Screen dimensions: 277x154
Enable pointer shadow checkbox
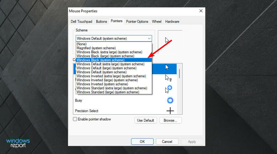[75, 119]
